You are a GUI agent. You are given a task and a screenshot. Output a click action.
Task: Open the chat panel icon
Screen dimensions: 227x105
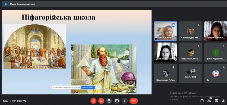[x=217, y=101]
